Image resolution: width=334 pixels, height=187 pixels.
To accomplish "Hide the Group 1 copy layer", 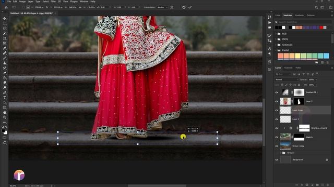I will (x=277, y=146).
